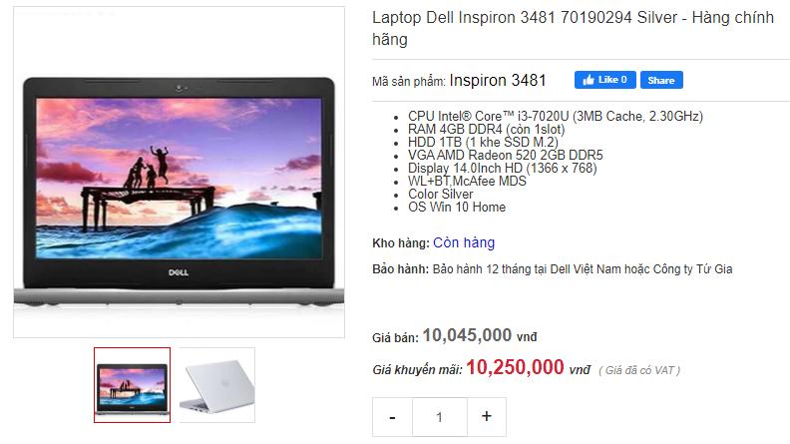Click the OS Win 10 Home spec line
This screenshot has width=790, height=444.
[x=457, y=208]
